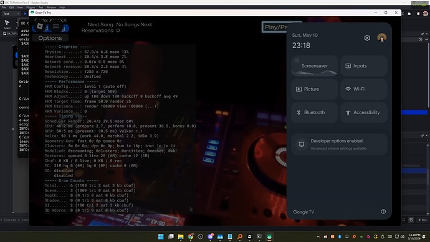Click the Google TV label

tap(303, 212)
